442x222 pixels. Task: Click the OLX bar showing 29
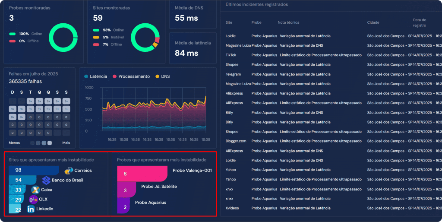[x=16, y=200]
